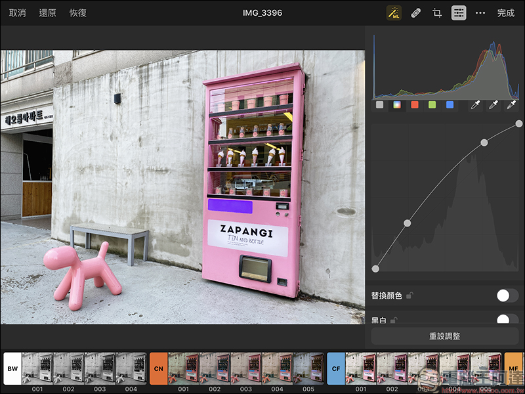Open the more options ellipsis menu
Viewport: 525px width, 394px height.
click(480, 12)
